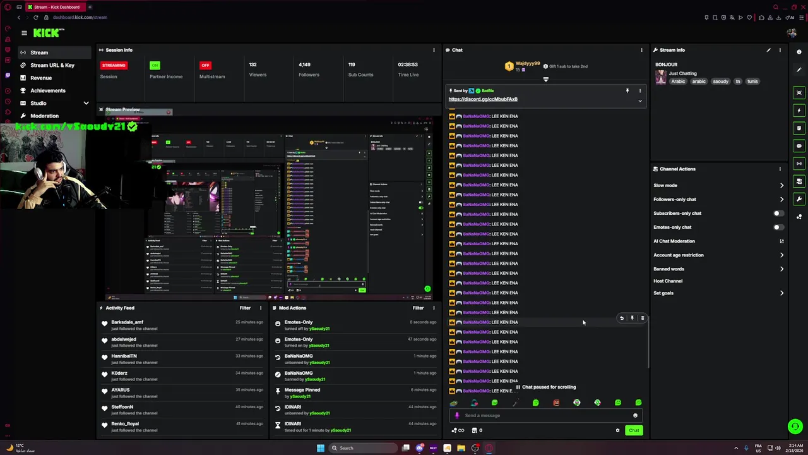Open the Kick hamburger menu

(x=24, y=33)
